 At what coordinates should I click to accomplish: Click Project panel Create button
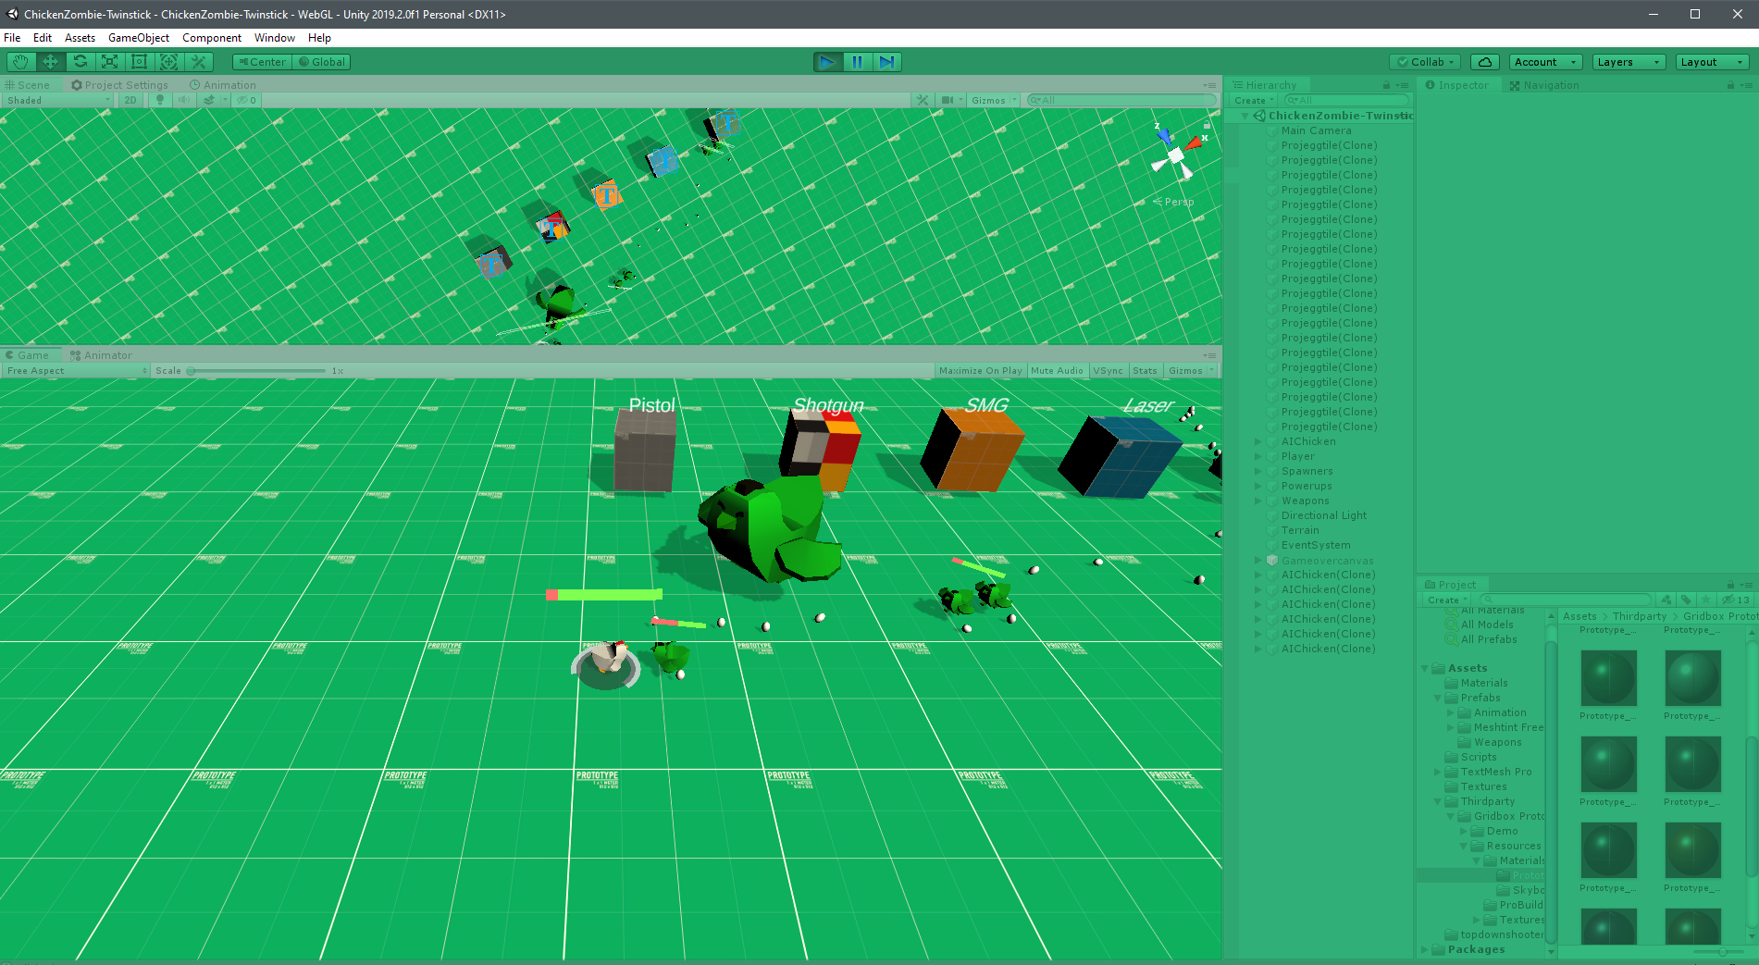click(x=1447, y=600)
